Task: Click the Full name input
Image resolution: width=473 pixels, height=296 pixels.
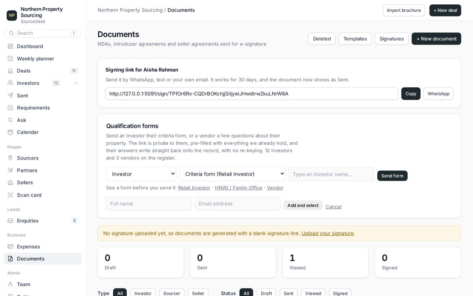Action: [149, 204]
